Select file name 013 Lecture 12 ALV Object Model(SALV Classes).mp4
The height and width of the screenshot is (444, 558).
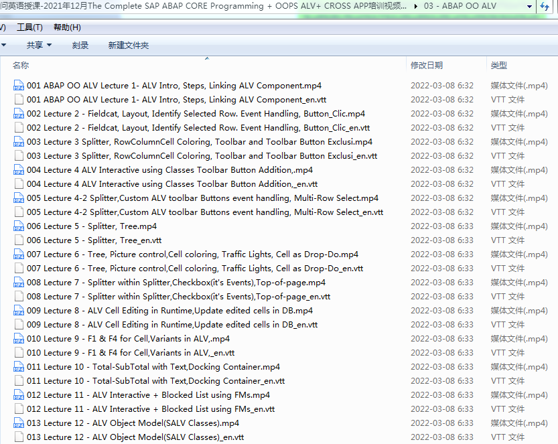[x=133, y=423]
